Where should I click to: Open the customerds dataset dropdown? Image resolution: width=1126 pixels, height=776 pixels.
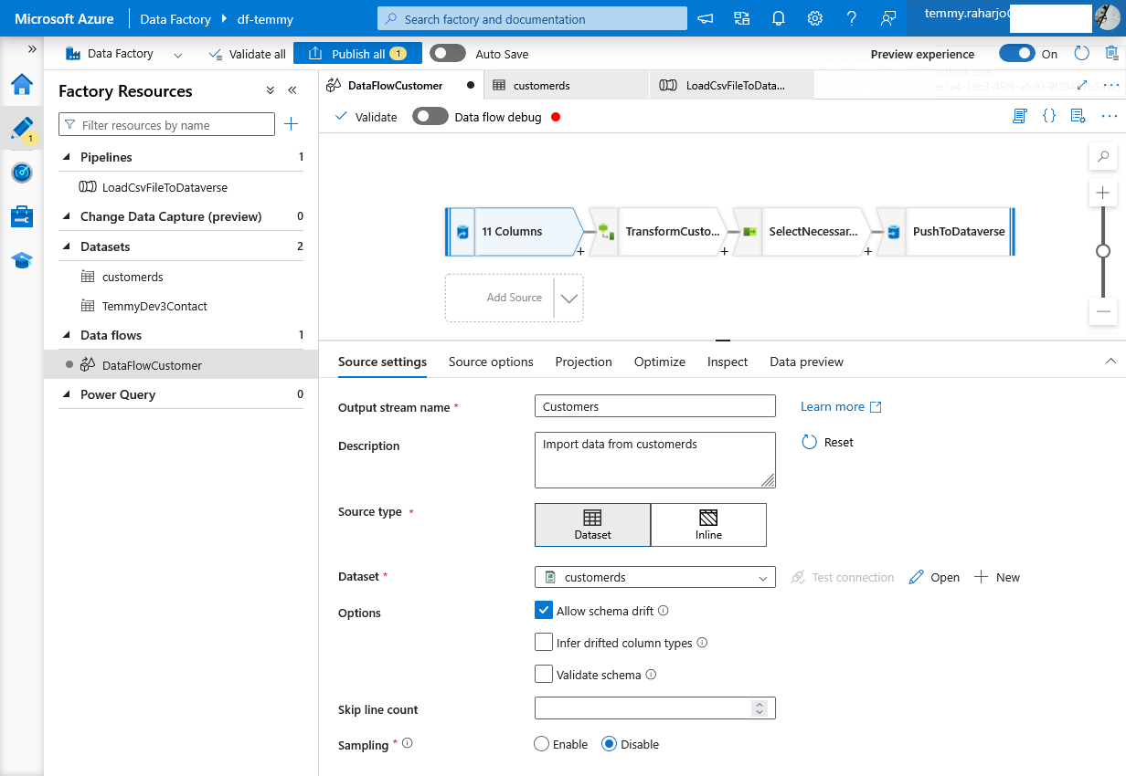pos(655,577)
